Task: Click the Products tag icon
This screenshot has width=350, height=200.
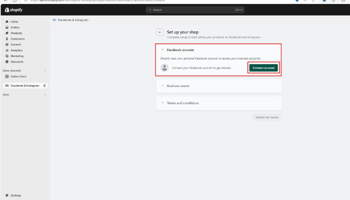Action: click(7, 33)
